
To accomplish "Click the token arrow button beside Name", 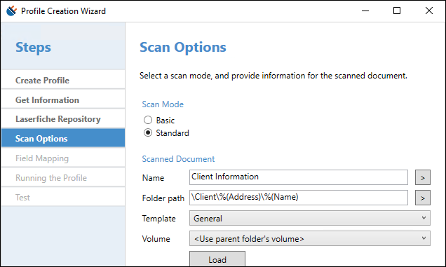I will coord(423,177).
